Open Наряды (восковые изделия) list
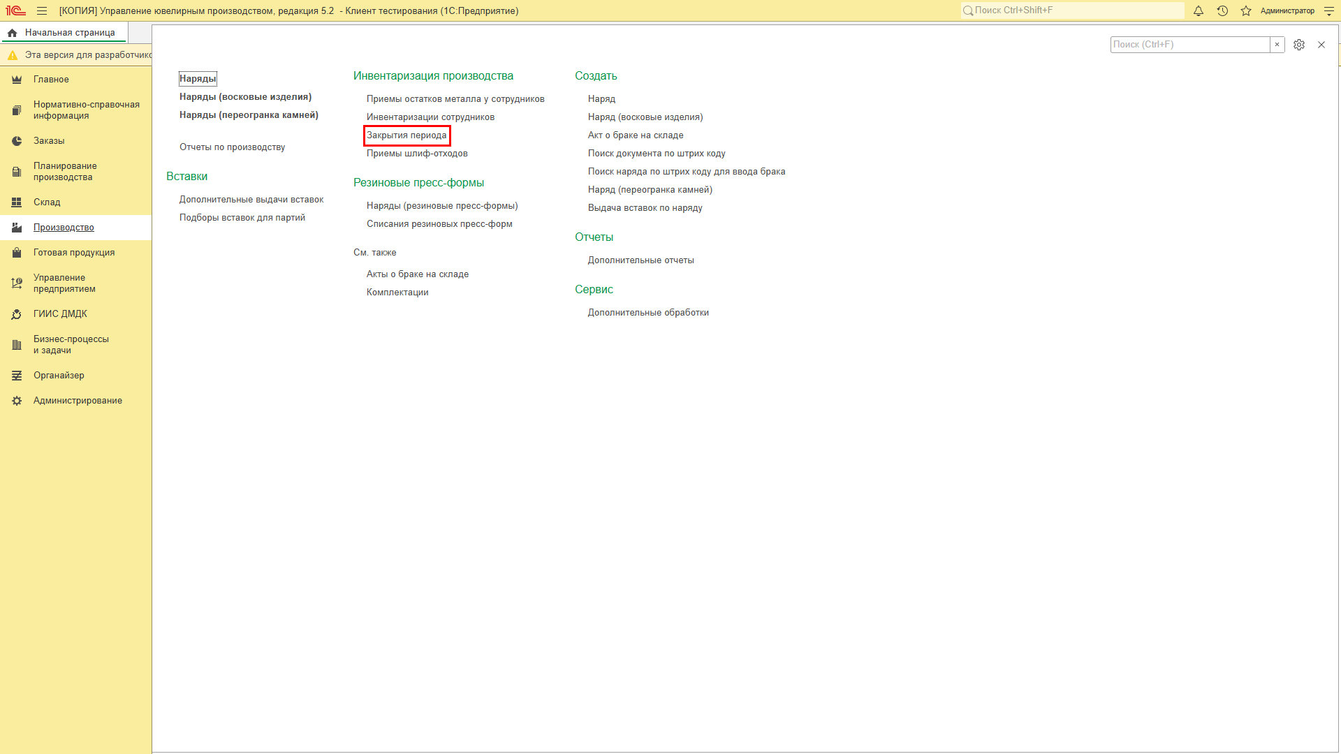 (x=245, y=97)
